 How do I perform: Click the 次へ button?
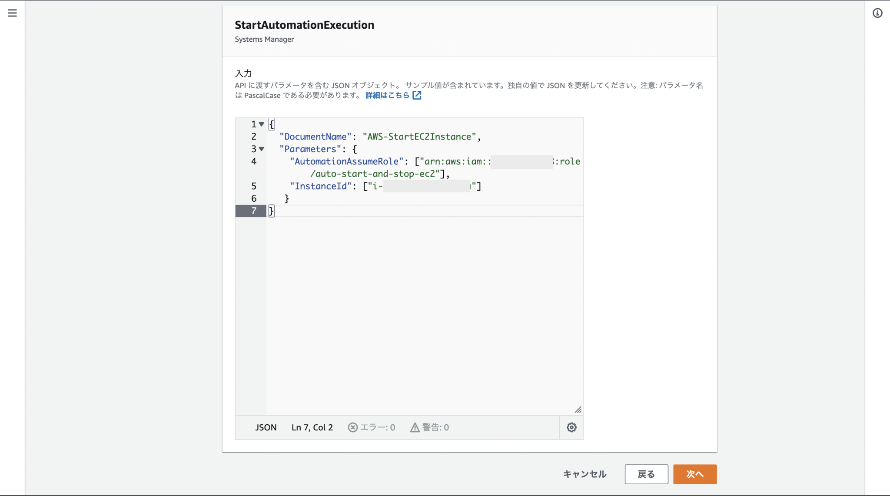694,474
